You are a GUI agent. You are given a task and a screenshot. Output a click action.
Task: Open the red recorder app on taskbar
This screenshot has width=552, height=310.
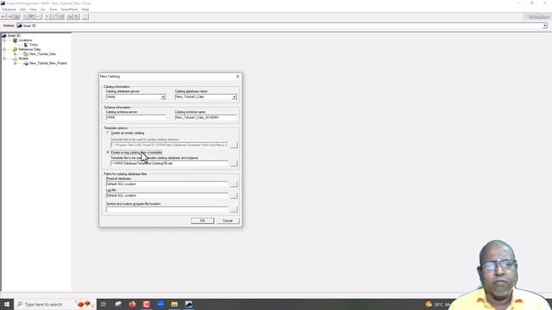tap(147, 304)
